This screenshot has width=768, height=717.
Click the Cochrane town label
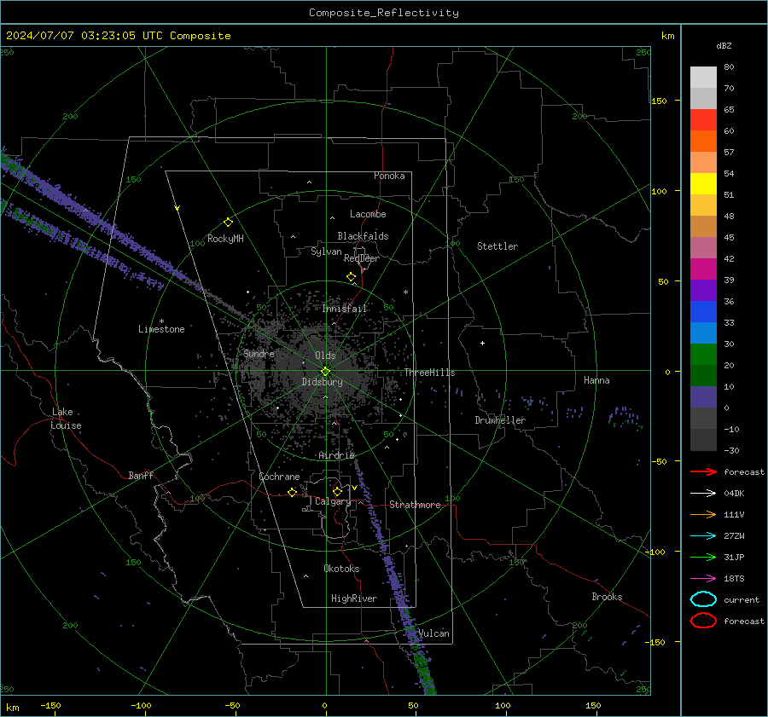click(279, 477)
